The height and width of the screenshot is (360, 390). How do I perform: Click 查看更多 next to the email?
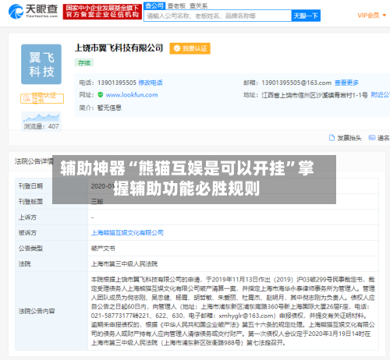click(x=346, y=83)
